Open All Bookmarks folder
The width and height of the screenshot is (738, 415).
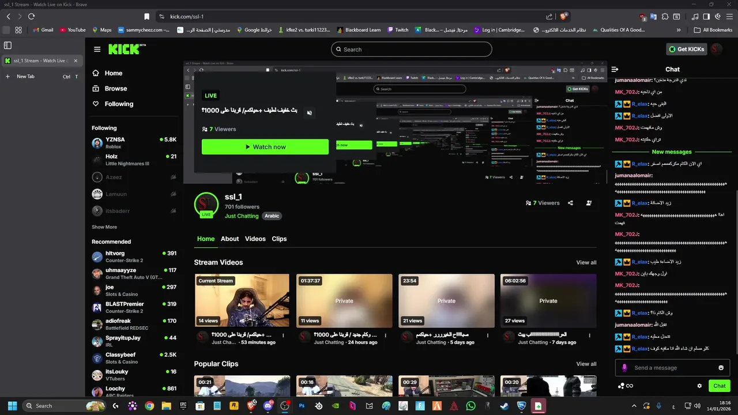click(x=713, y=30)
